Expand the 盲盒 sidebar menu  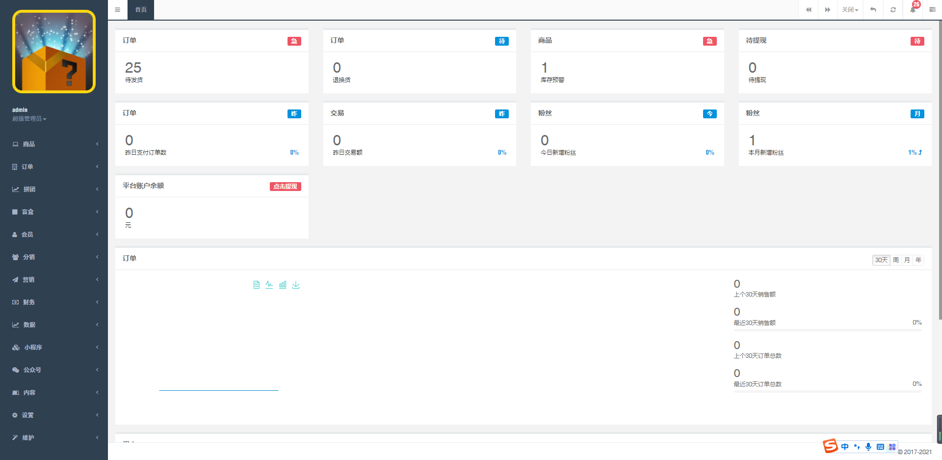pyautogui.click(x=54, y=212)
